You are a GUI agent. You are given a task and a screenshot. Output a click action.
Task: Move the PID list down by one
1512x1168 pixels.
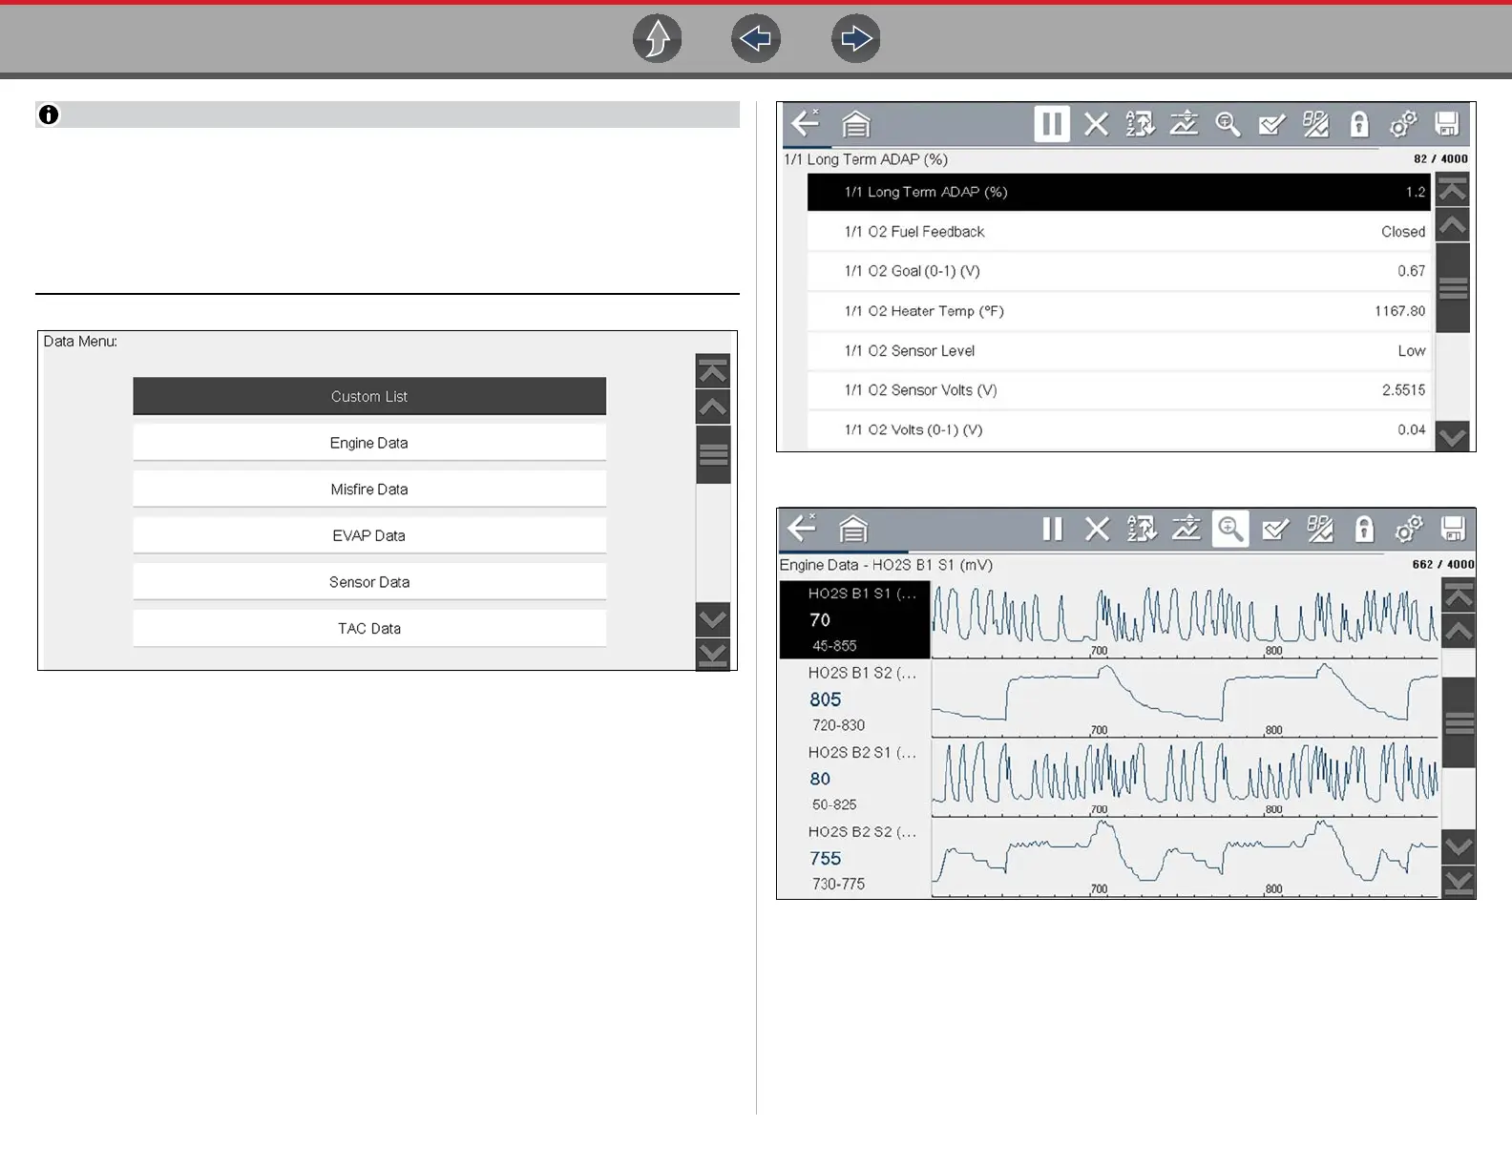click(1452, 437)
